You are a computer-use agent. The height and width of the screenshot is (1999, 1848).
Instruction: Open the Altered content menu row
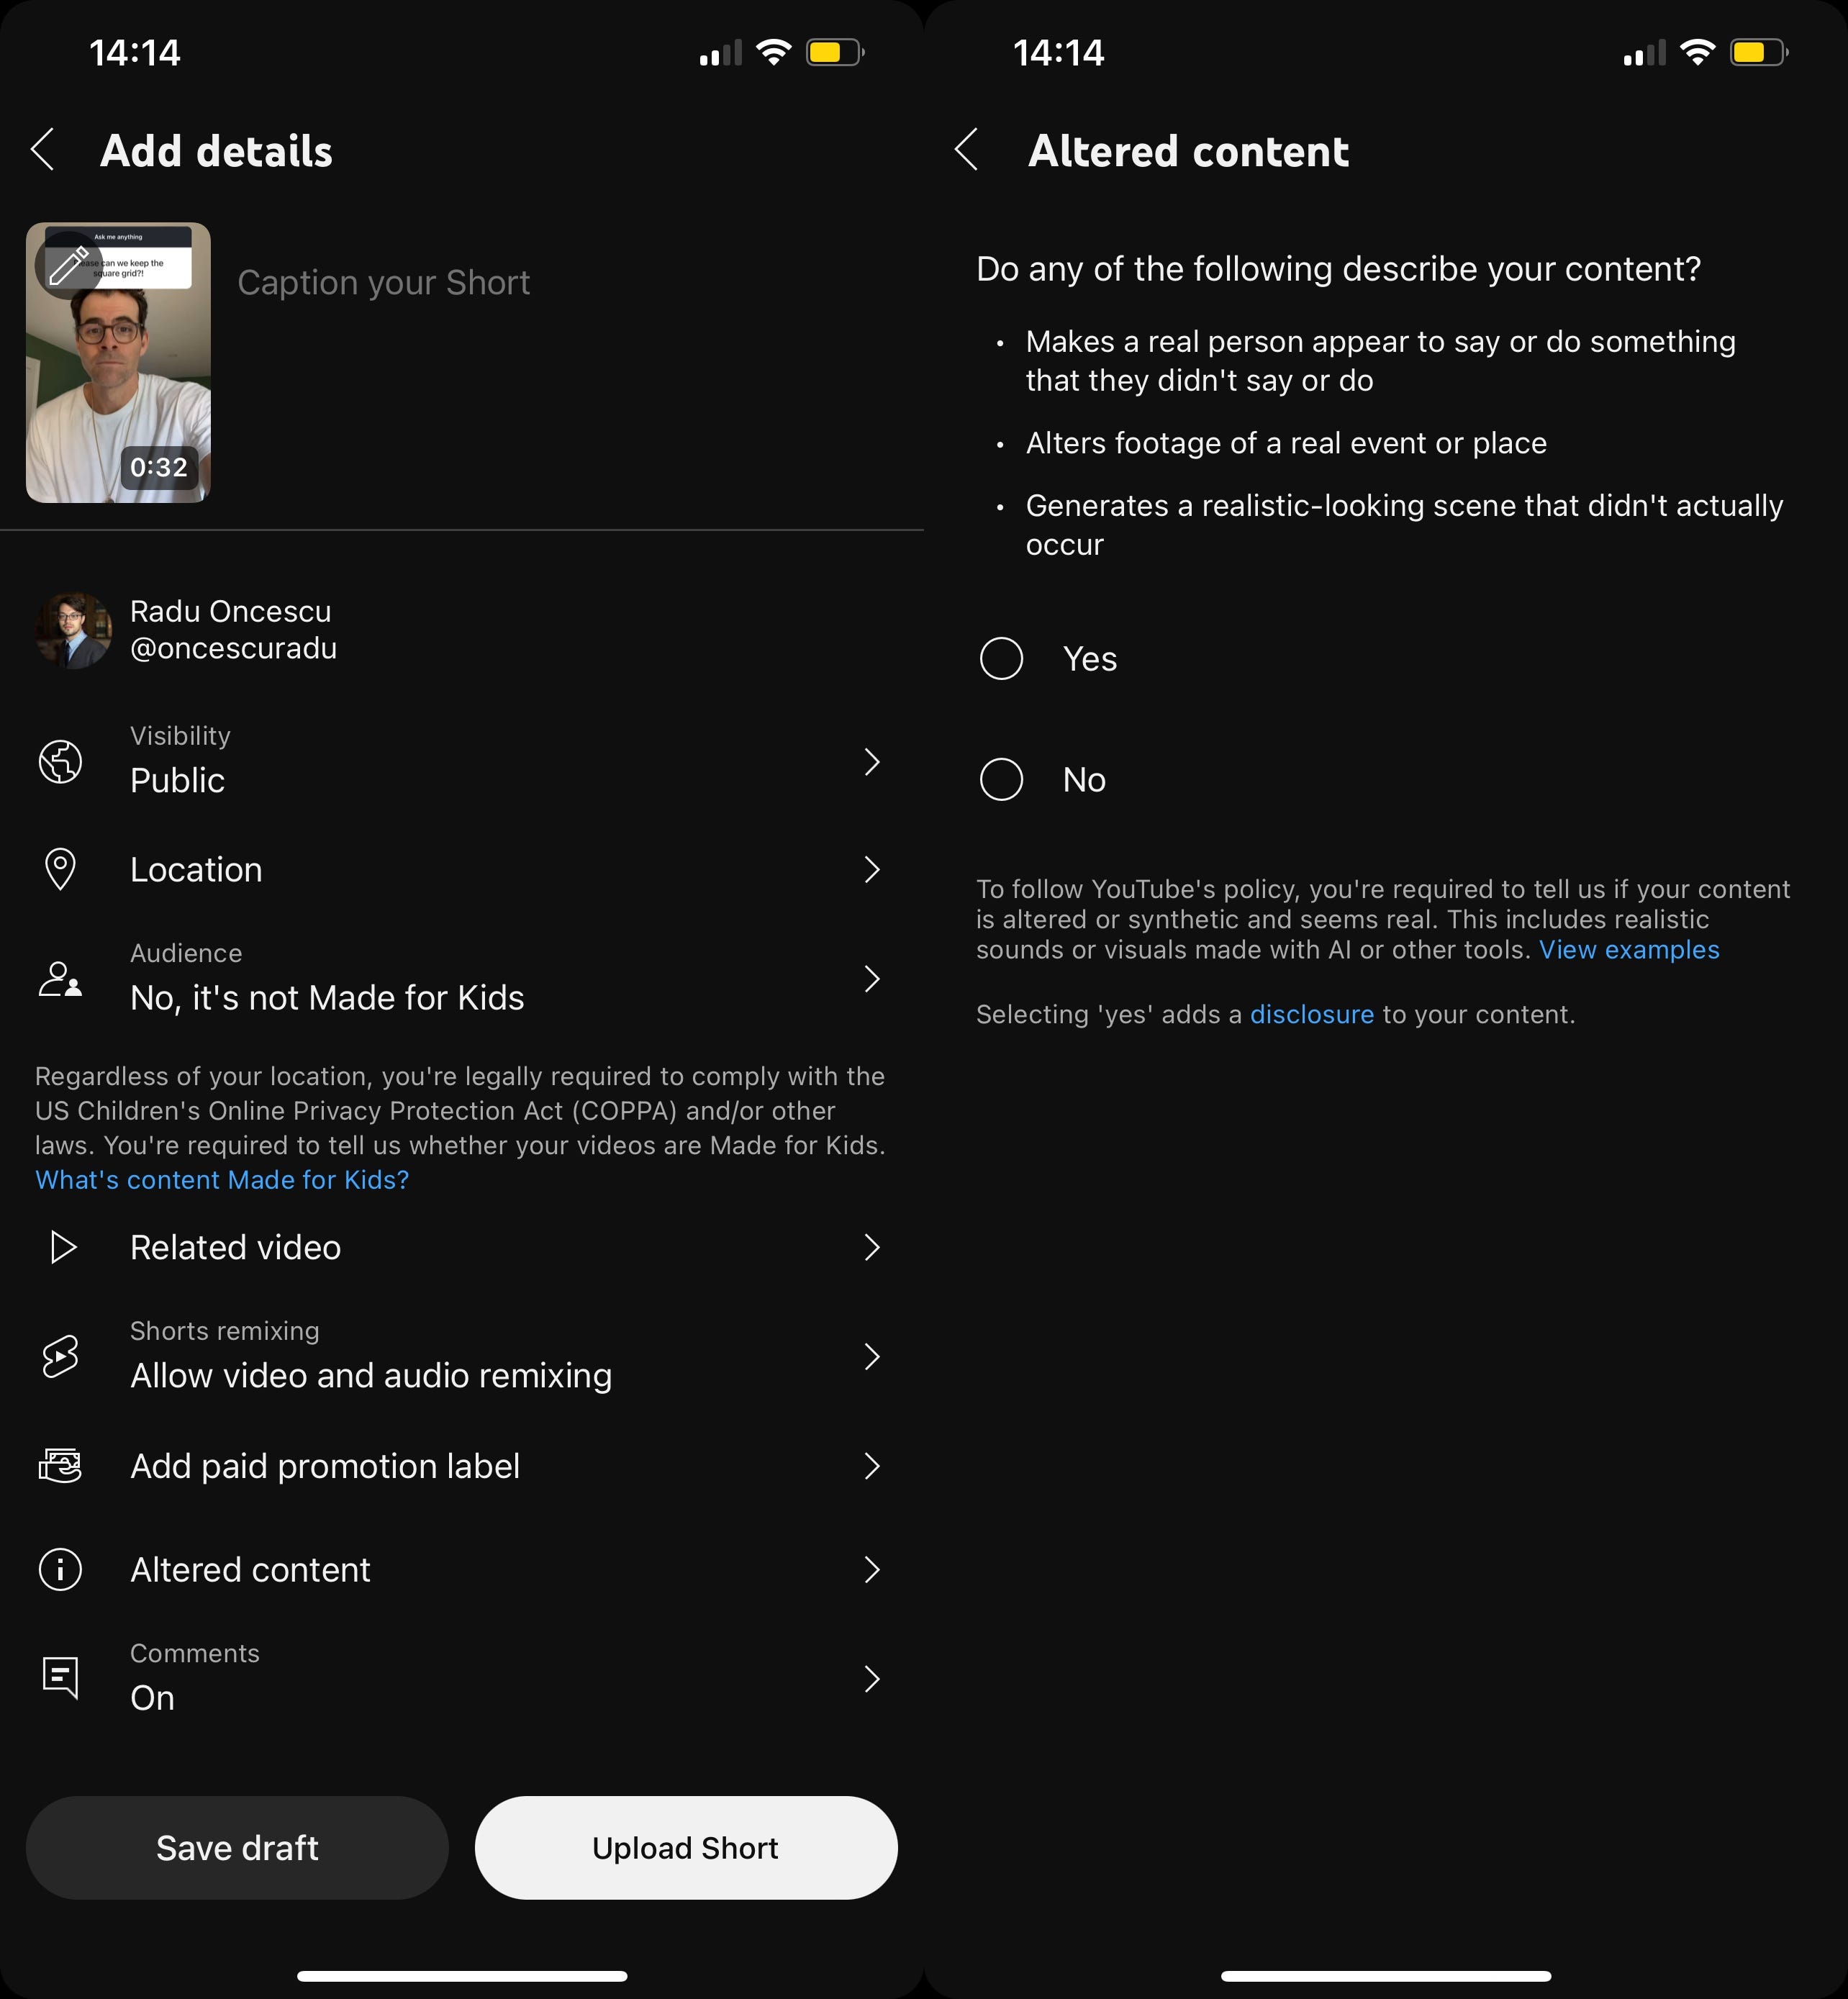coord(462,1569)
